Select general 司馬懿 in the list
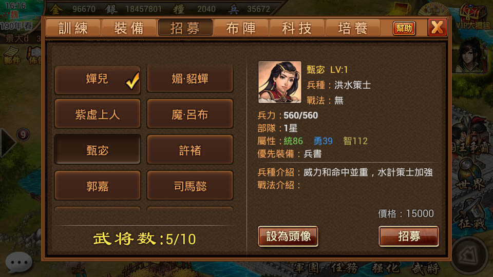Viewport: 493px width, 277px height. [x=190, y=186]
